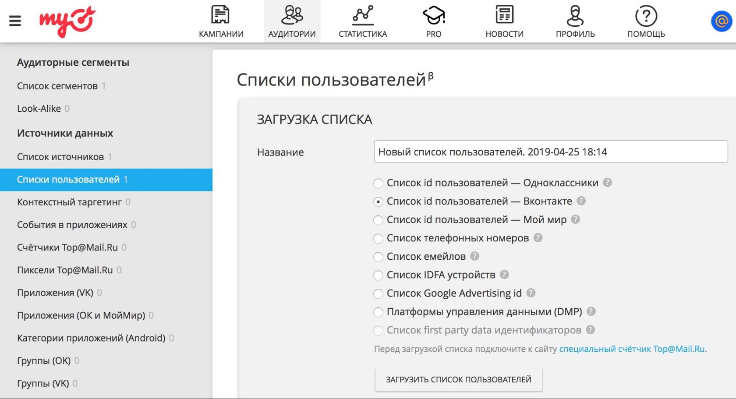Select Список телефонных номеров option
736x399 pixels.
(x=379, y=238)
